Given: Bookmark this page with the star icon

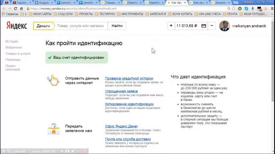Looking at the screenshot, I should click(233, 9).
